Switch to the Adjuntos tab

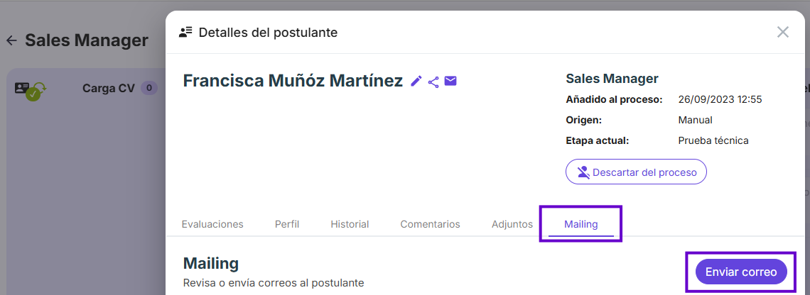pos(512,224)
